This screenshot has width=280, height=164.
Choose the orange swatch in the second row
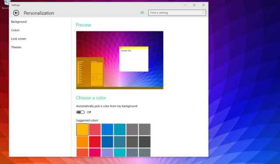(x=83, y=142)
